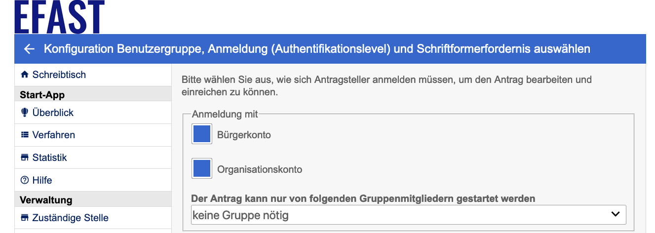
Task: Click the EFAST logo
Action: pyautogui.click(x=60, y=17)
